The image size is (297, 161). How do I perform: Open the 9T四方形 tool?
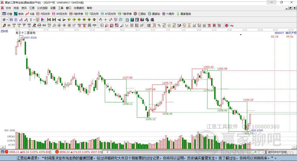pos(108,14)
